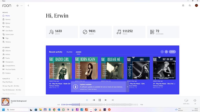Image resolution: width=200 pixels, height=112 pixels.
Task: Open Roon settings gear icon
Action: 17,5
